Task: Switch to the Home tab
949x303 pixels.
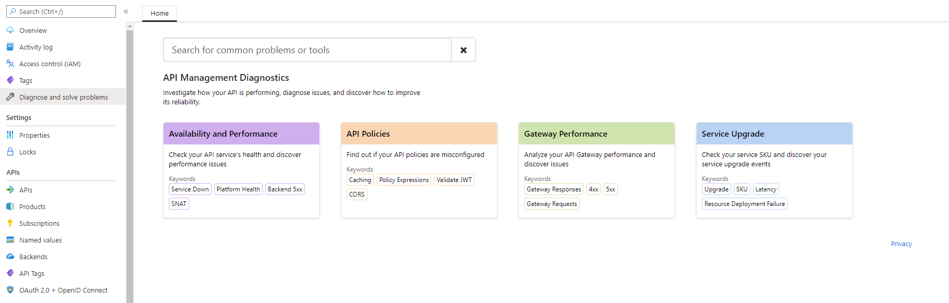Action: click(159, 14)
